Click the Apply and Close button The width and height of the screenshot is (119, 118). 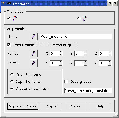23,106
